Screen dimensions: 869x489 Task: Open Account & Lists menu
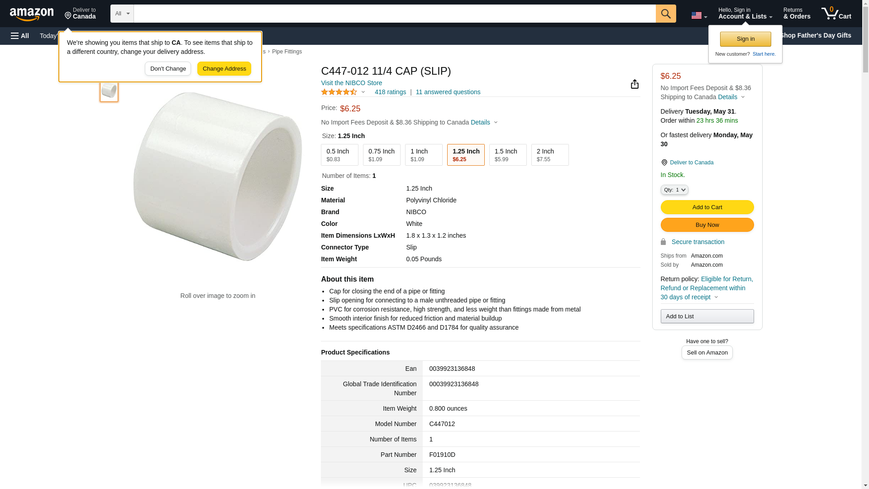(x=745, y=14)
